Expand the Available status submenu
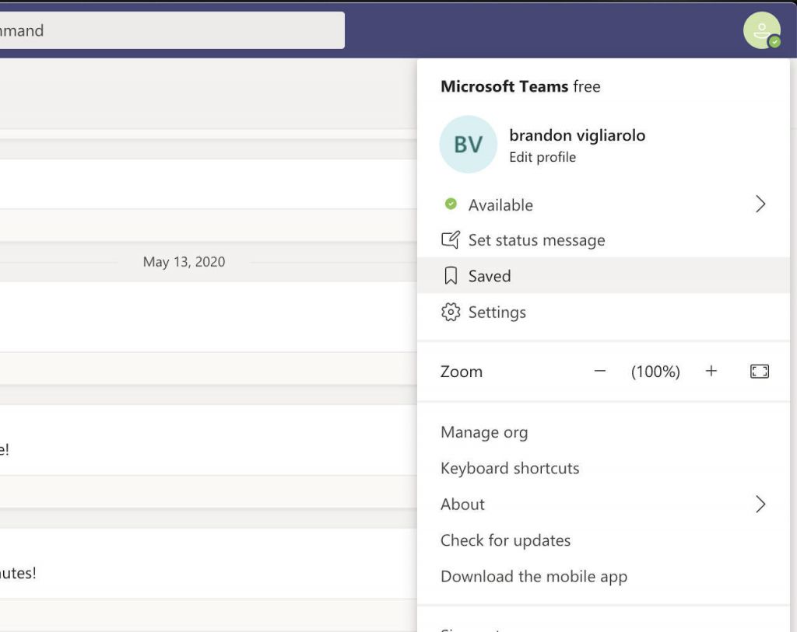 (x=760, y=204)
